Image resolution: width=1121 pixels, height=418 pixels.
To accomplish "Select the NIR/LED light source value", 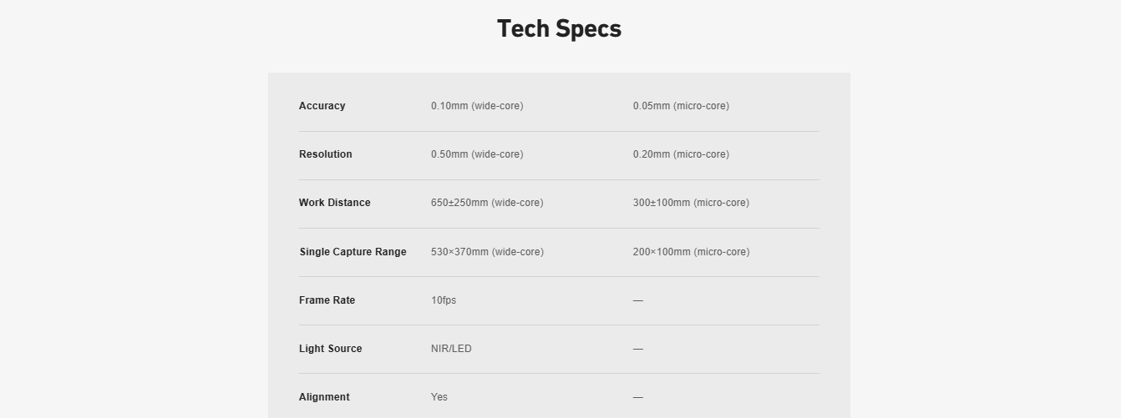I will point(451,349).
